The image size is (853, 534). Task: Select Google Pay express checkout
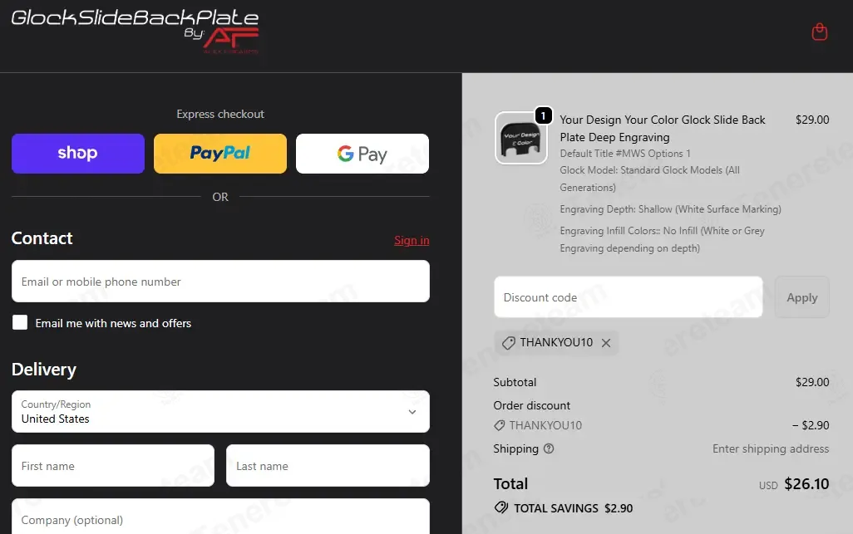click(362, 154)
